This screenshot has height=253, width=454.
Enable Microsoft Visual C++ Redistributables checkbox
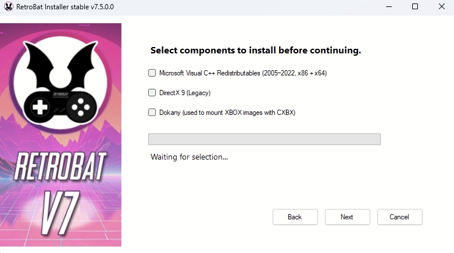152,73
